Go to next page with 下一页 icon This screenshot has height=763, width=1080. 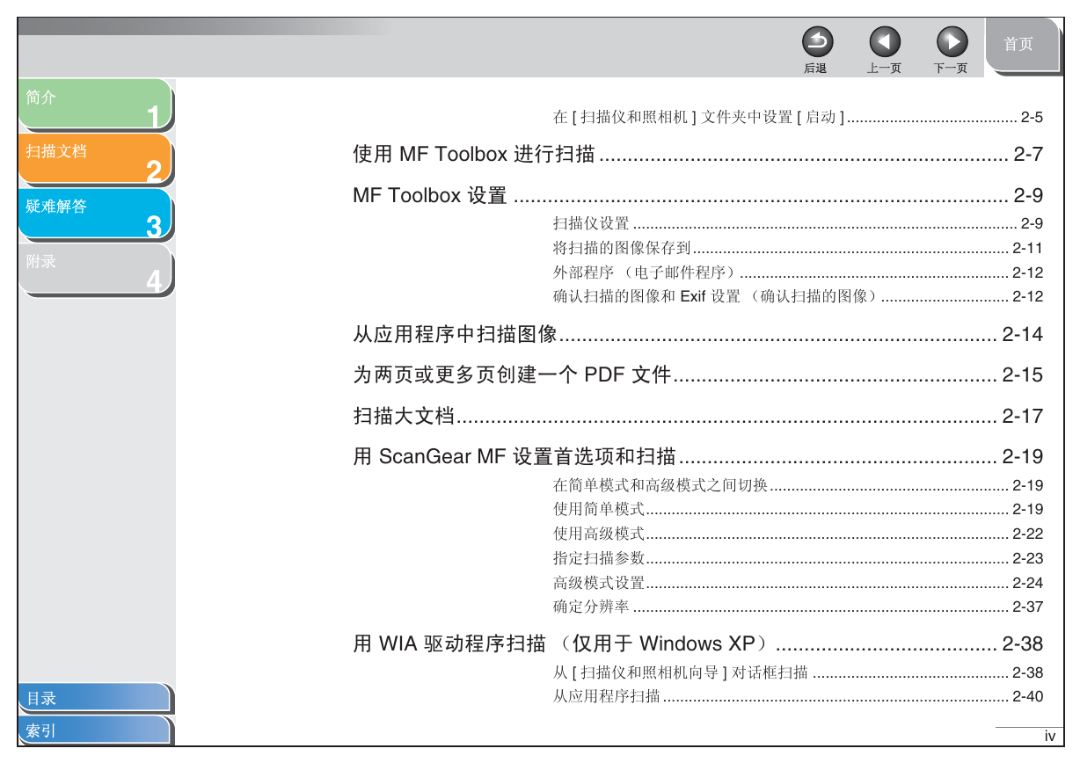(x=952, y=41)
